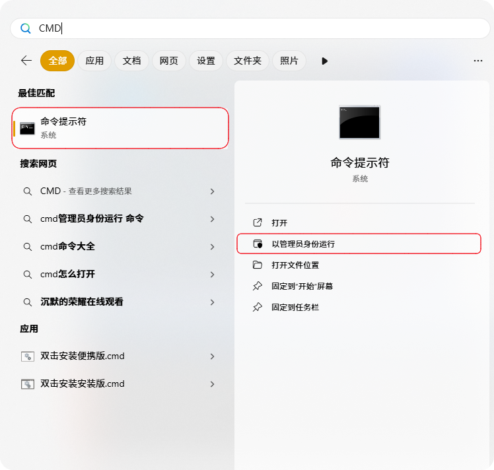Viewport: 494px width, 470px height.
Task: Expand chevron next to 双击安装便携版.cmd
Action: pyautogui.click(x=212, y=356)
